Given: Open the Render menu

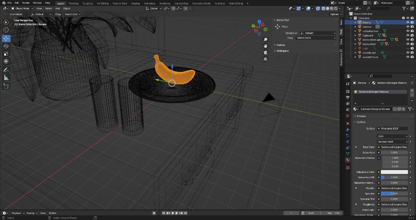Looking at the screenshot, I should click(x=26, y=3).
